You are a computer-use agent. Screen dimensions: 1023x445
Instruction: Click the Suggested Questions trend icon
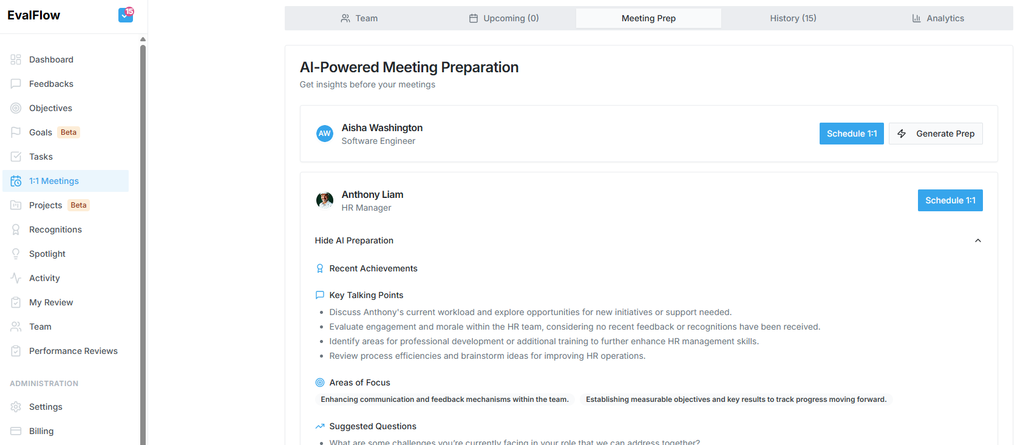[x=320, y=426]
